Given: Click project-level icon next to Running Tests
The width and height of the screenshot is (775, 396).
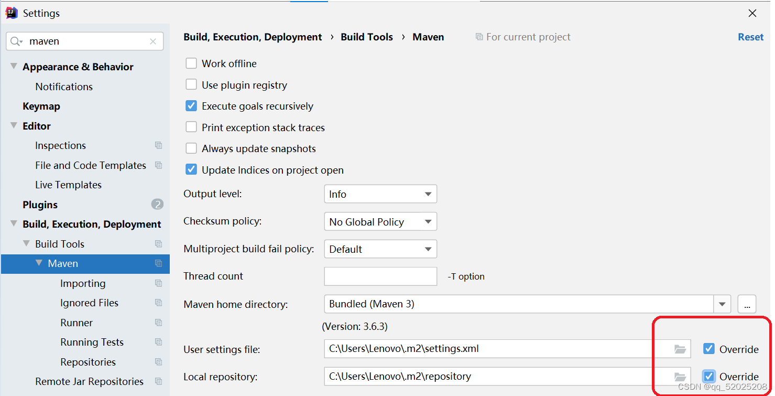Looking at the screenshot, I should 158,342.
